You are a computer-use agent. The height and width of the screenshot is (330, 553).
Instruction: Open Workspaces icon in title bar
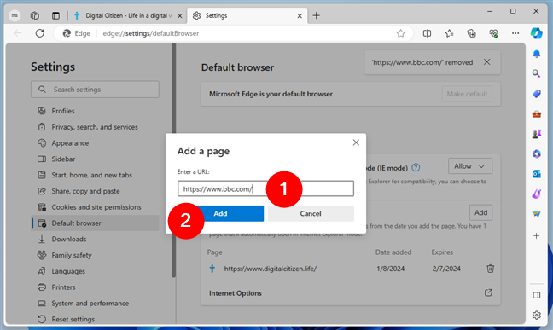[x=34, y=15]
